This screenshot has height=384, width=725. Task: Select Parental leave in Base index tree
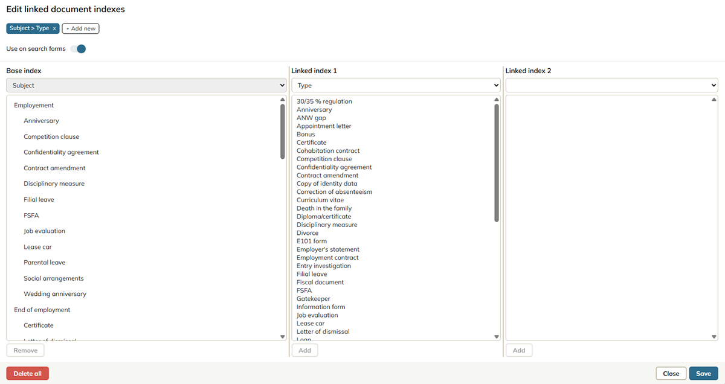pos(45,263)
